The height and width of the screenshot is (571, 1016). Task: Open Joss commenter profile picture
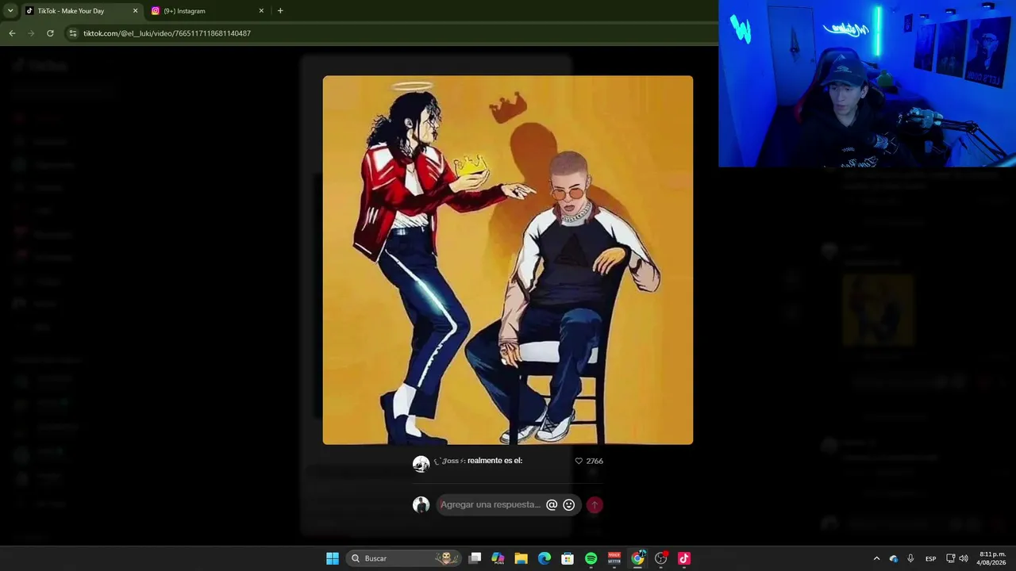421,464
